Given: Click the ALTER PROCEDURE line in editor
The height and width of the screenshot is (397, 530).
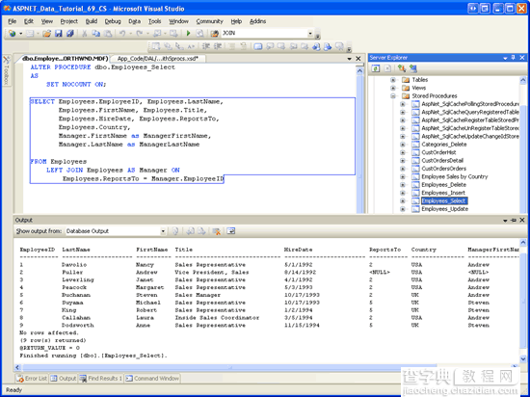Looking at the screenshot, I should coord(103,67).
